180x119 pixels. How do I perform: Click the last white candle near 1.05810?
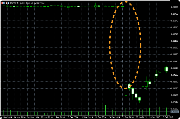click(167, 69)
